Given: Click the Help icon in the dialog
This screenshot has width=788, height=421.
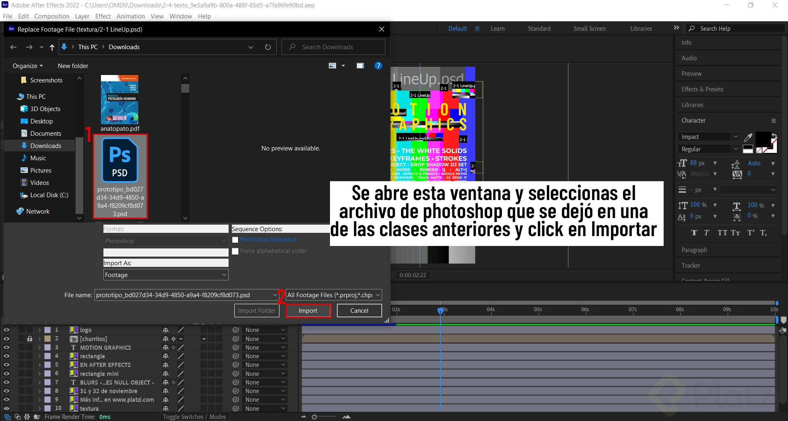Looking at the screenshot, I should 378,66.
